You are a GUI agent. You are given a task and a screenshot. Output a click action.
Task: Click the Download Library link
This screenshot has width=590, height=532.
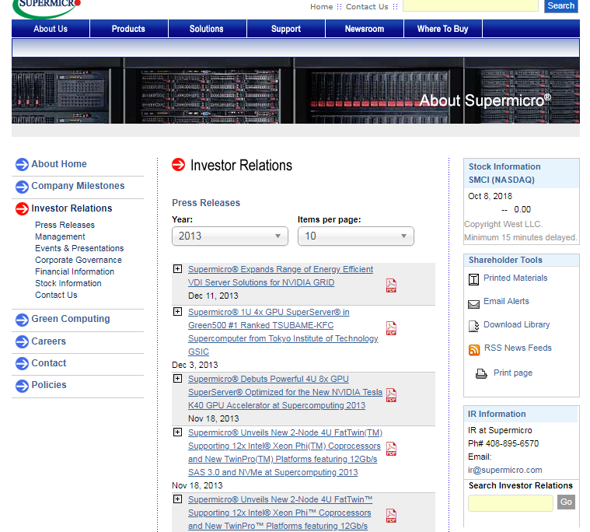(517, 324)
